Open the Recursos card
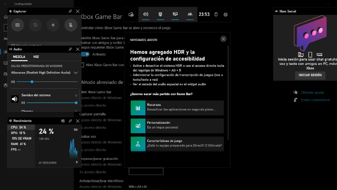This screenshot has width=337, height=190. tap(177, 107)
